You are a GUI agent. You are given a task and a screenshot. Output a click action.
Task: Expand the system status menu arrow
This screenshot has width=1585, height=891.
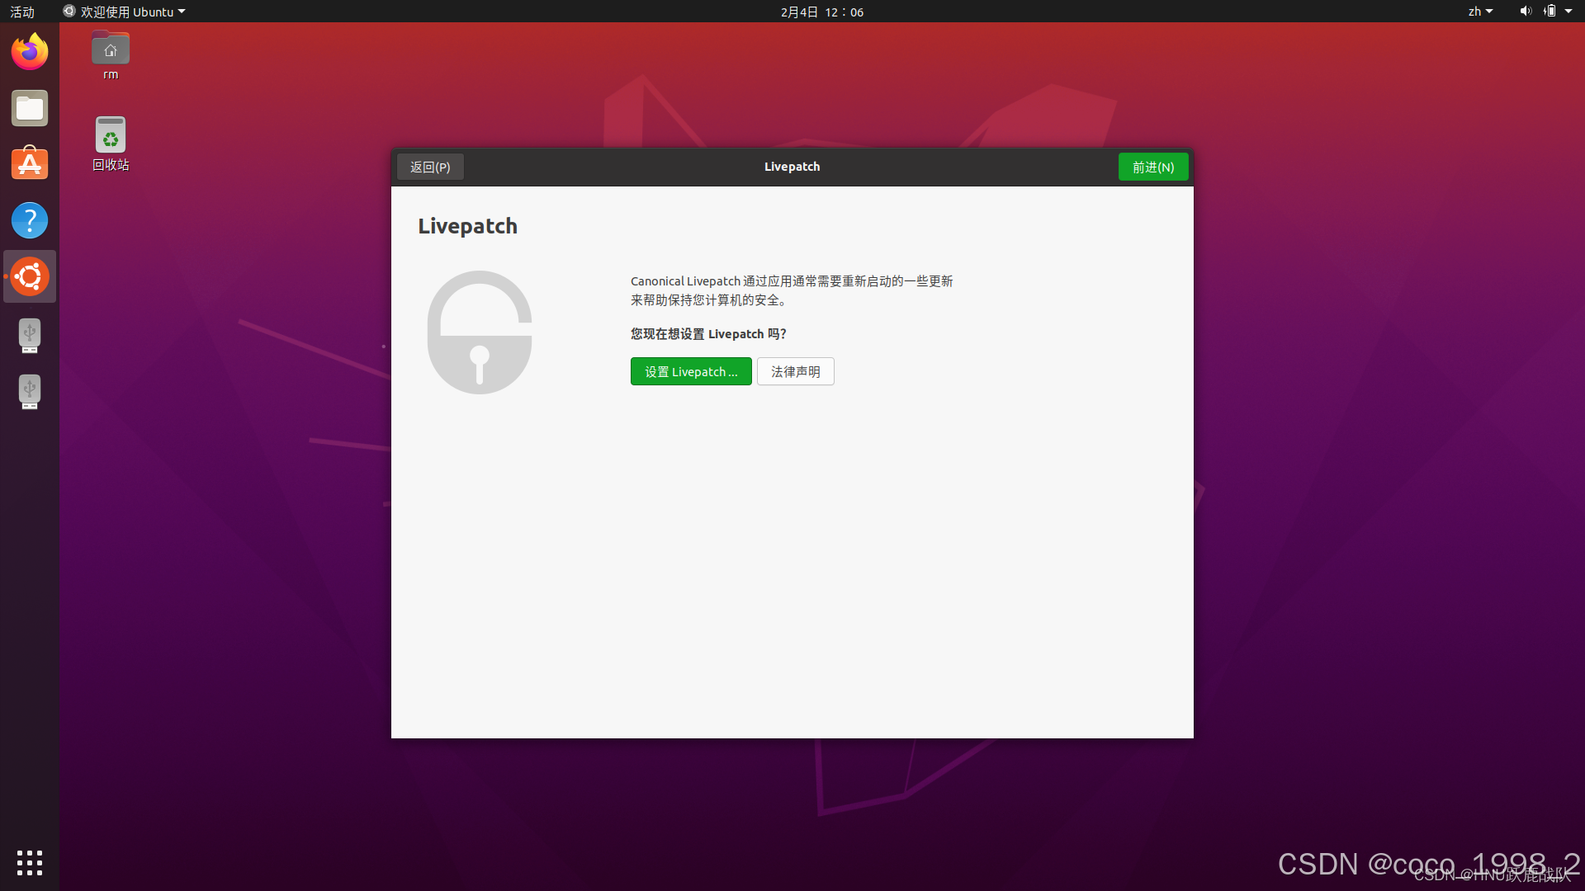coord(1568,12)
